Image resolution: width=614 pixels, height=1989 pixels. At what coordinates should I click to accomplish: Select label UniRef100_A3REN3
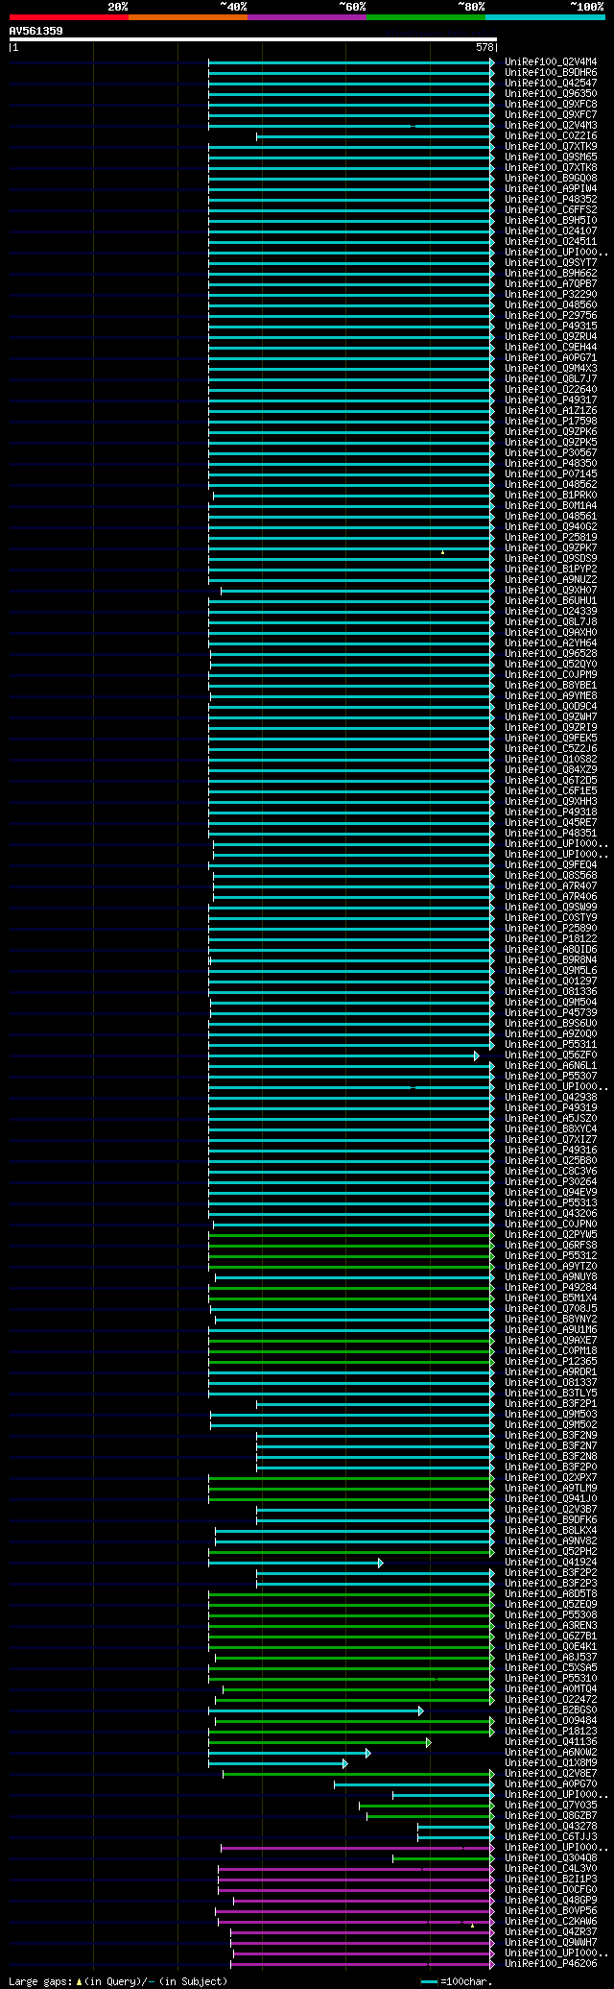point(551,1626)
